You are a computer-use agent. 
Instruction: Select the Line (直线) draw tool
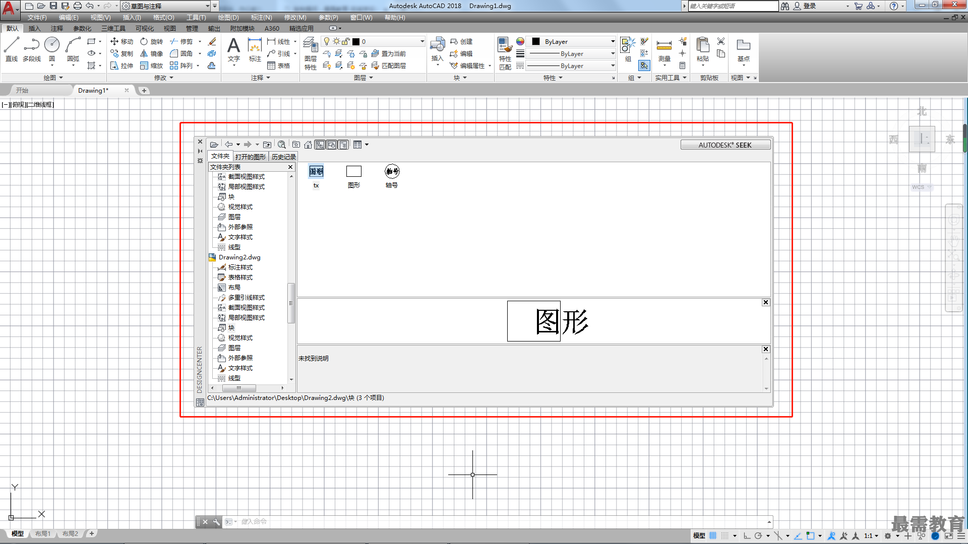(x=12, y=49)
